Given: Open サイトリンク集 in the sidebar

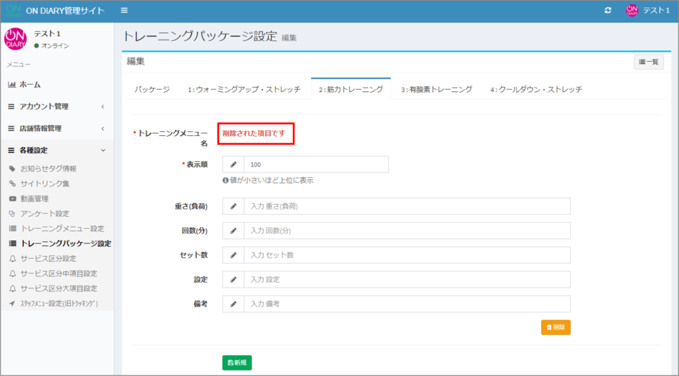Looking at the screenshot, I should 44,183.
